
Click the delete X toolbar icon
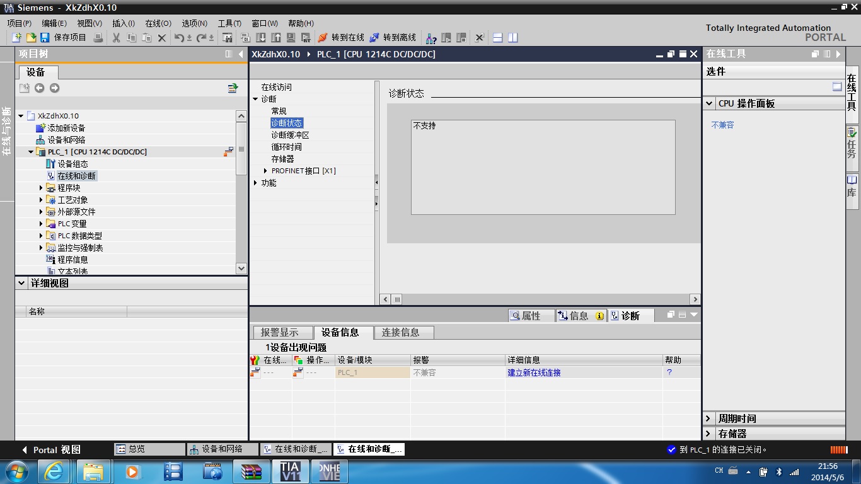click(x=162, y=38)
